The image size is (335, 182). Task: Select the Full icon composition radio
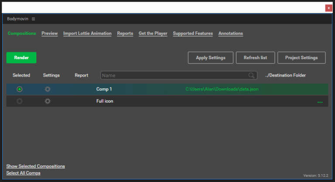pyautogui.click(x=20, y=101)
